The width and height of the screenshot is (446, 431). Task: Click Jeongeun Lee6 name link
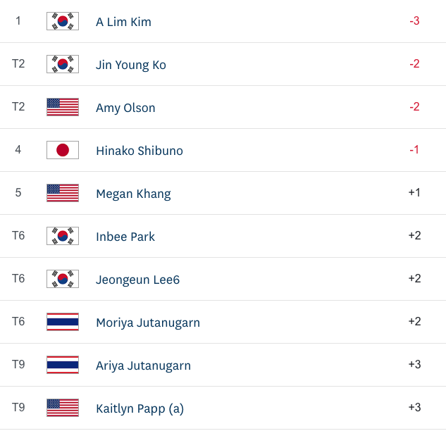pos(137,280)
